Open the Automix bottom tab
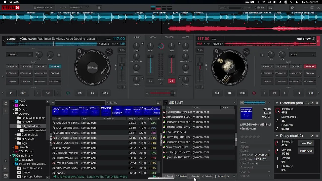322x181 pixels. coord(207,176)
